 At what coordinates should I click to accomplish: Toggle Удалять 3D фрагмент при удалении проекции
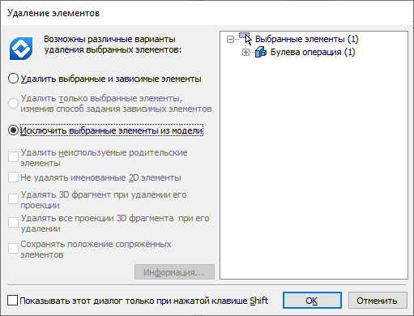pyautogui.click(x=13, y=199)
